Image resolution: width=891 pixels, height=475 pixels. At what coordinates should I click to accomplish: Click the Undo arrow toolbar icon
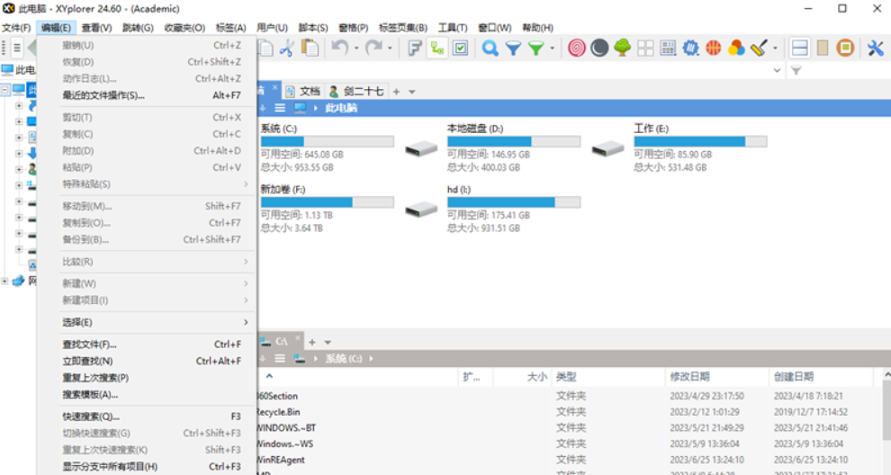point(340,49)
